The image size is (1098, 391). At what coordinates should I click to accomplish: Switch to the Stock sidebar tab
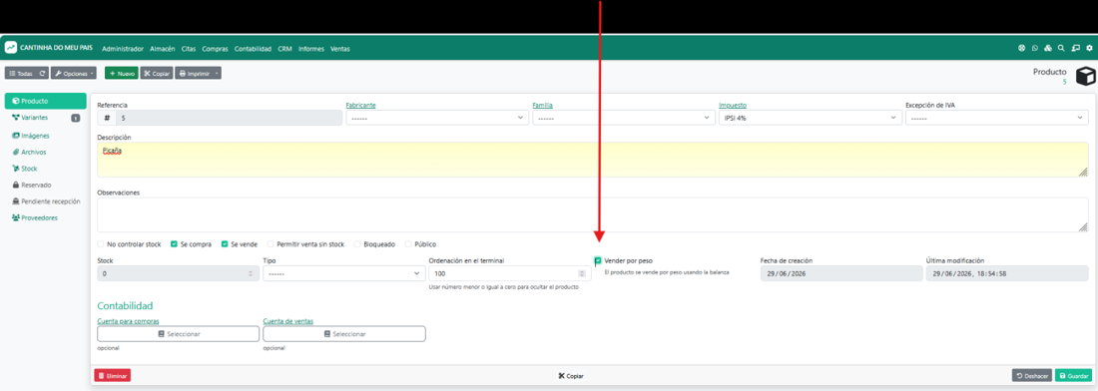click(x=46, y=169)
